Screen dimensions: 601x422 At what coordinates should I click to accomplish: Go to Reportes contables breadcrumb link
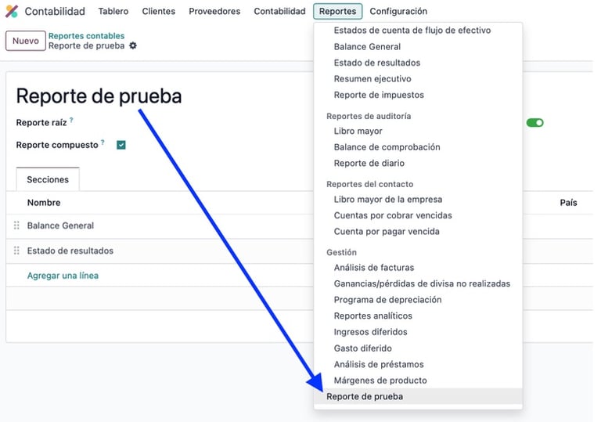click(x=86, y=36)
